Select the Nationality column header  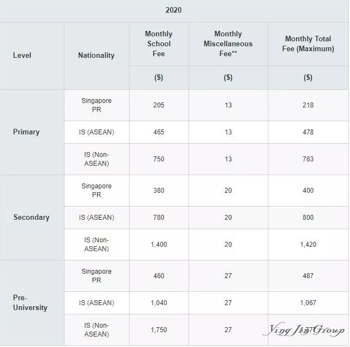[96, 55]
